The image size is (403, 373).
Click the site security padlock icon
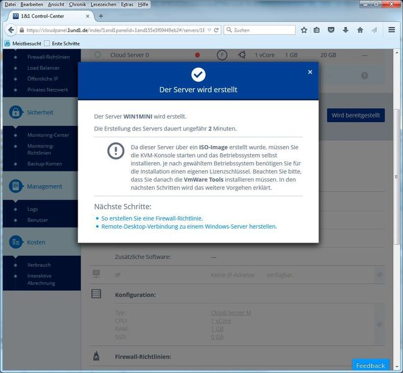[x=22, y=30]
